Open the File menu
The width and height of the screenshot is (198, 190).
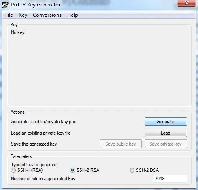[x=9, y=15]
